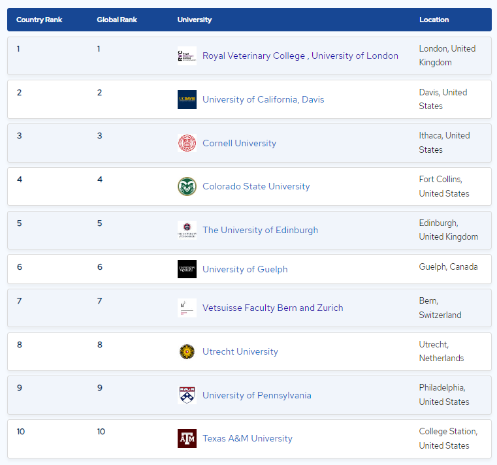Open the University of Guelph link

[x=245, y=269]
